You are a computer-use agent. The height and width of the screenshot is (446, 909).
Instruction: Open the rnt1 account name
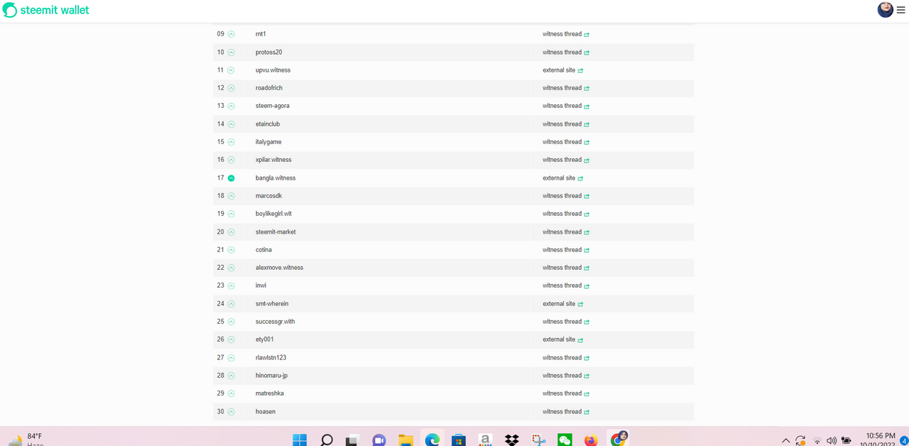[x=261, y=34]
